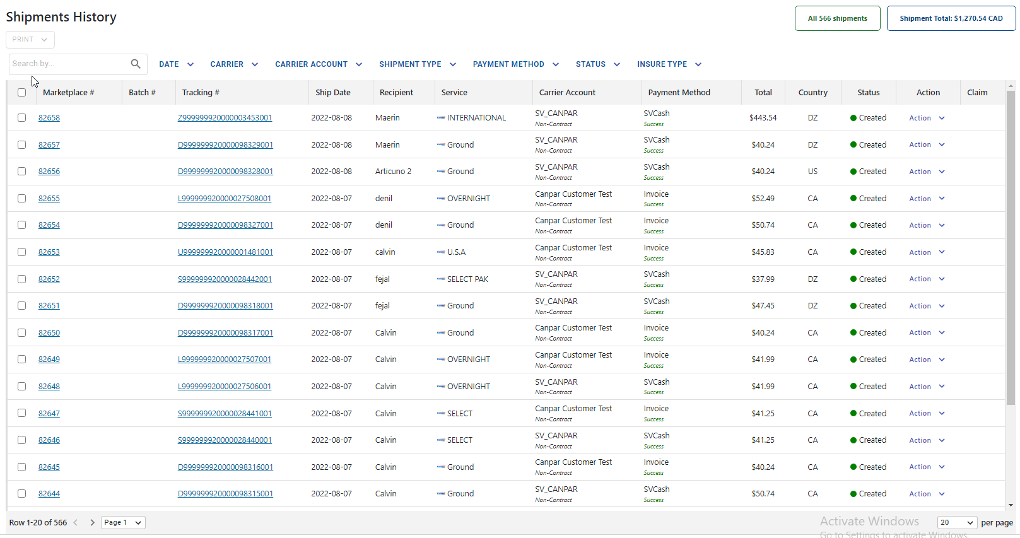This screenshot has height=538, width=1020.
Task: Select checkbox for shipment 82648
Action: [22, 386]
